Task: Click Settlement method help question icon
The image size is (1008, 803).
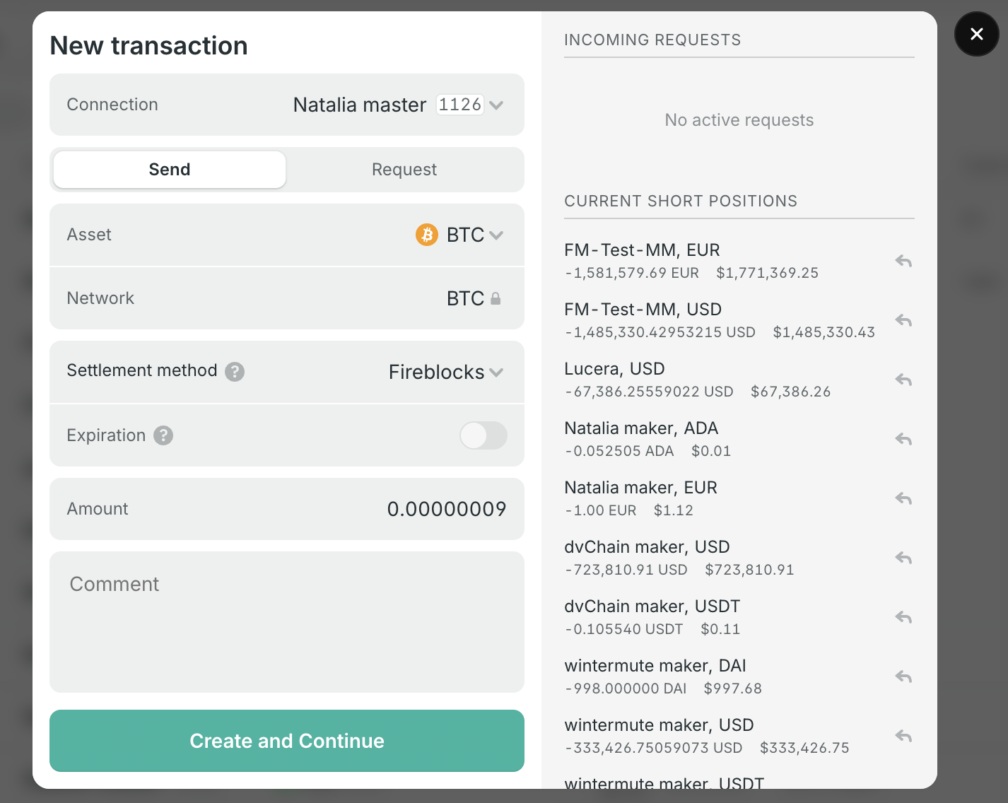Action: tap(235, 372)
